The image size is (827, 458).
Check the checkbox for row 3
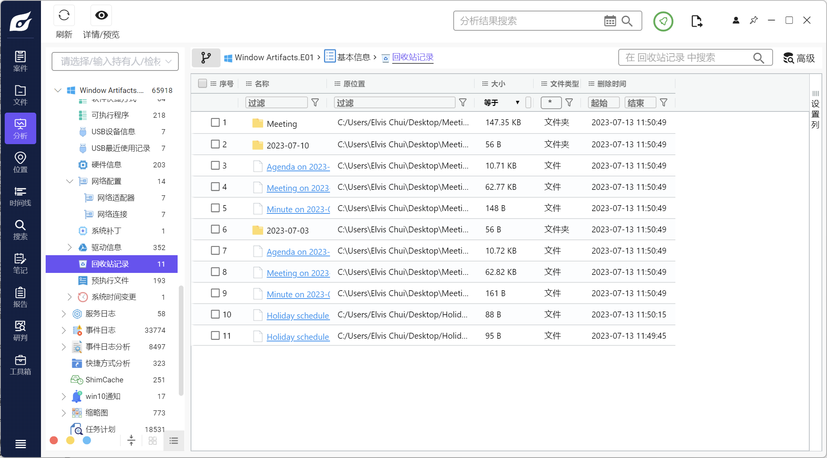pos(215,165)
